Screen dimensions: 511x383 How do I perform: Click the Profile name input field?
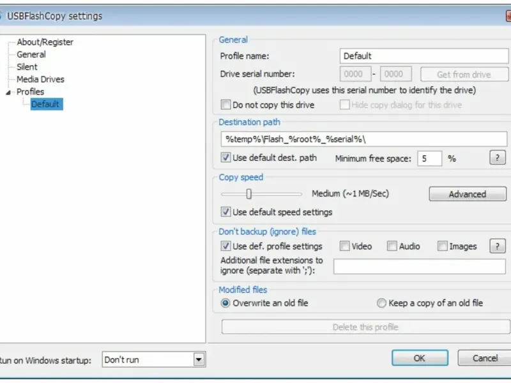423,56
